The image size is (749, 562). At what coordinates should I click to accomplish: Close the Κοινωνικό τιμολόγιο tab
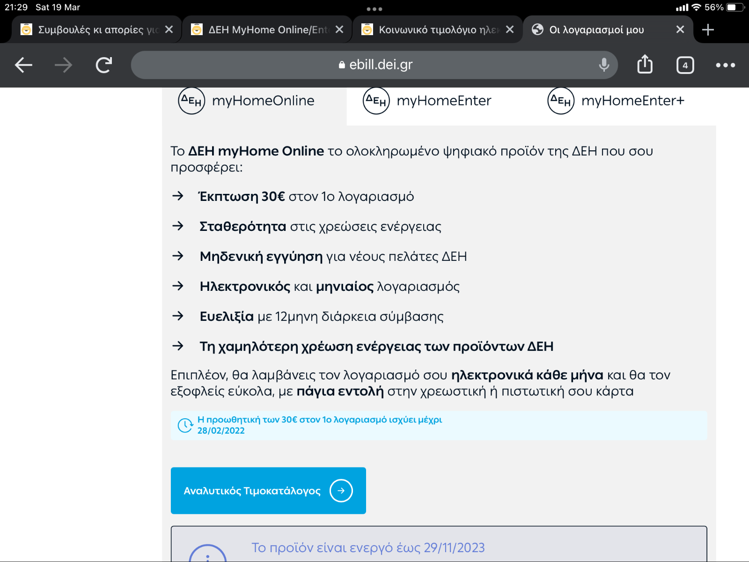(x=510, y=30)
